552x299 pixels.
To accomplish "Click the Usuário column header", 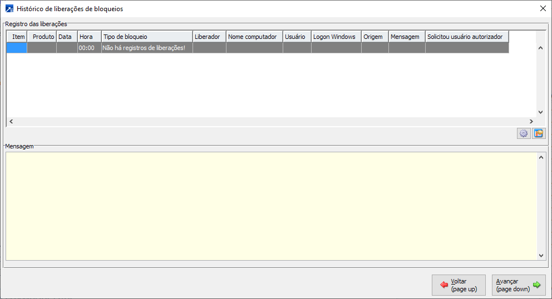I will pos(297,37).
